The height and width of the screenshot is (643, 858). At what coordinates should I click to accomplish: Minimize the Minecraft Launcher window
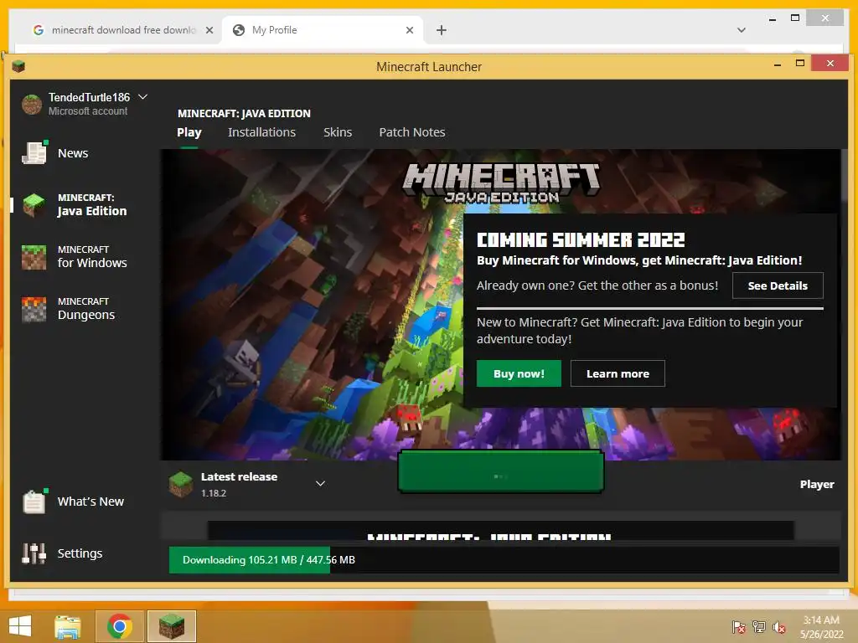777,64
